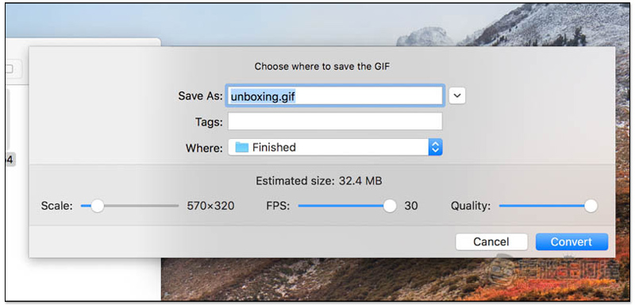Click the Estimated size 32.4 MB label

click(319, 180)
